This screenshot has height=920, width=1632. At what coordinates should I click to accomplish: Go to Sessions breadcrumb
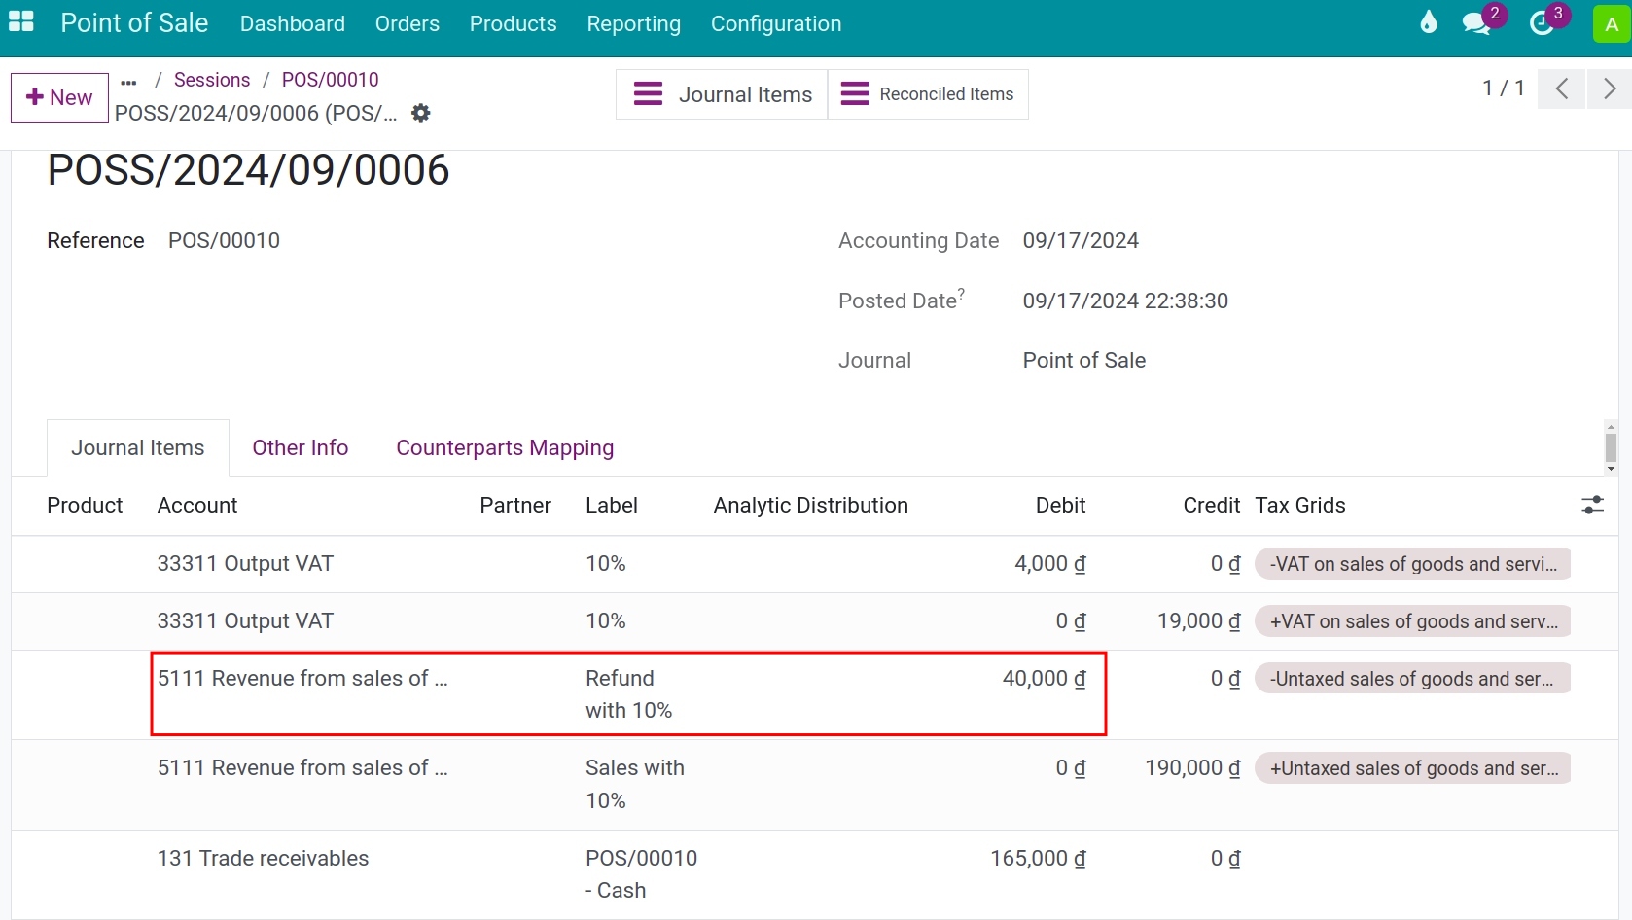pos(212,80)
